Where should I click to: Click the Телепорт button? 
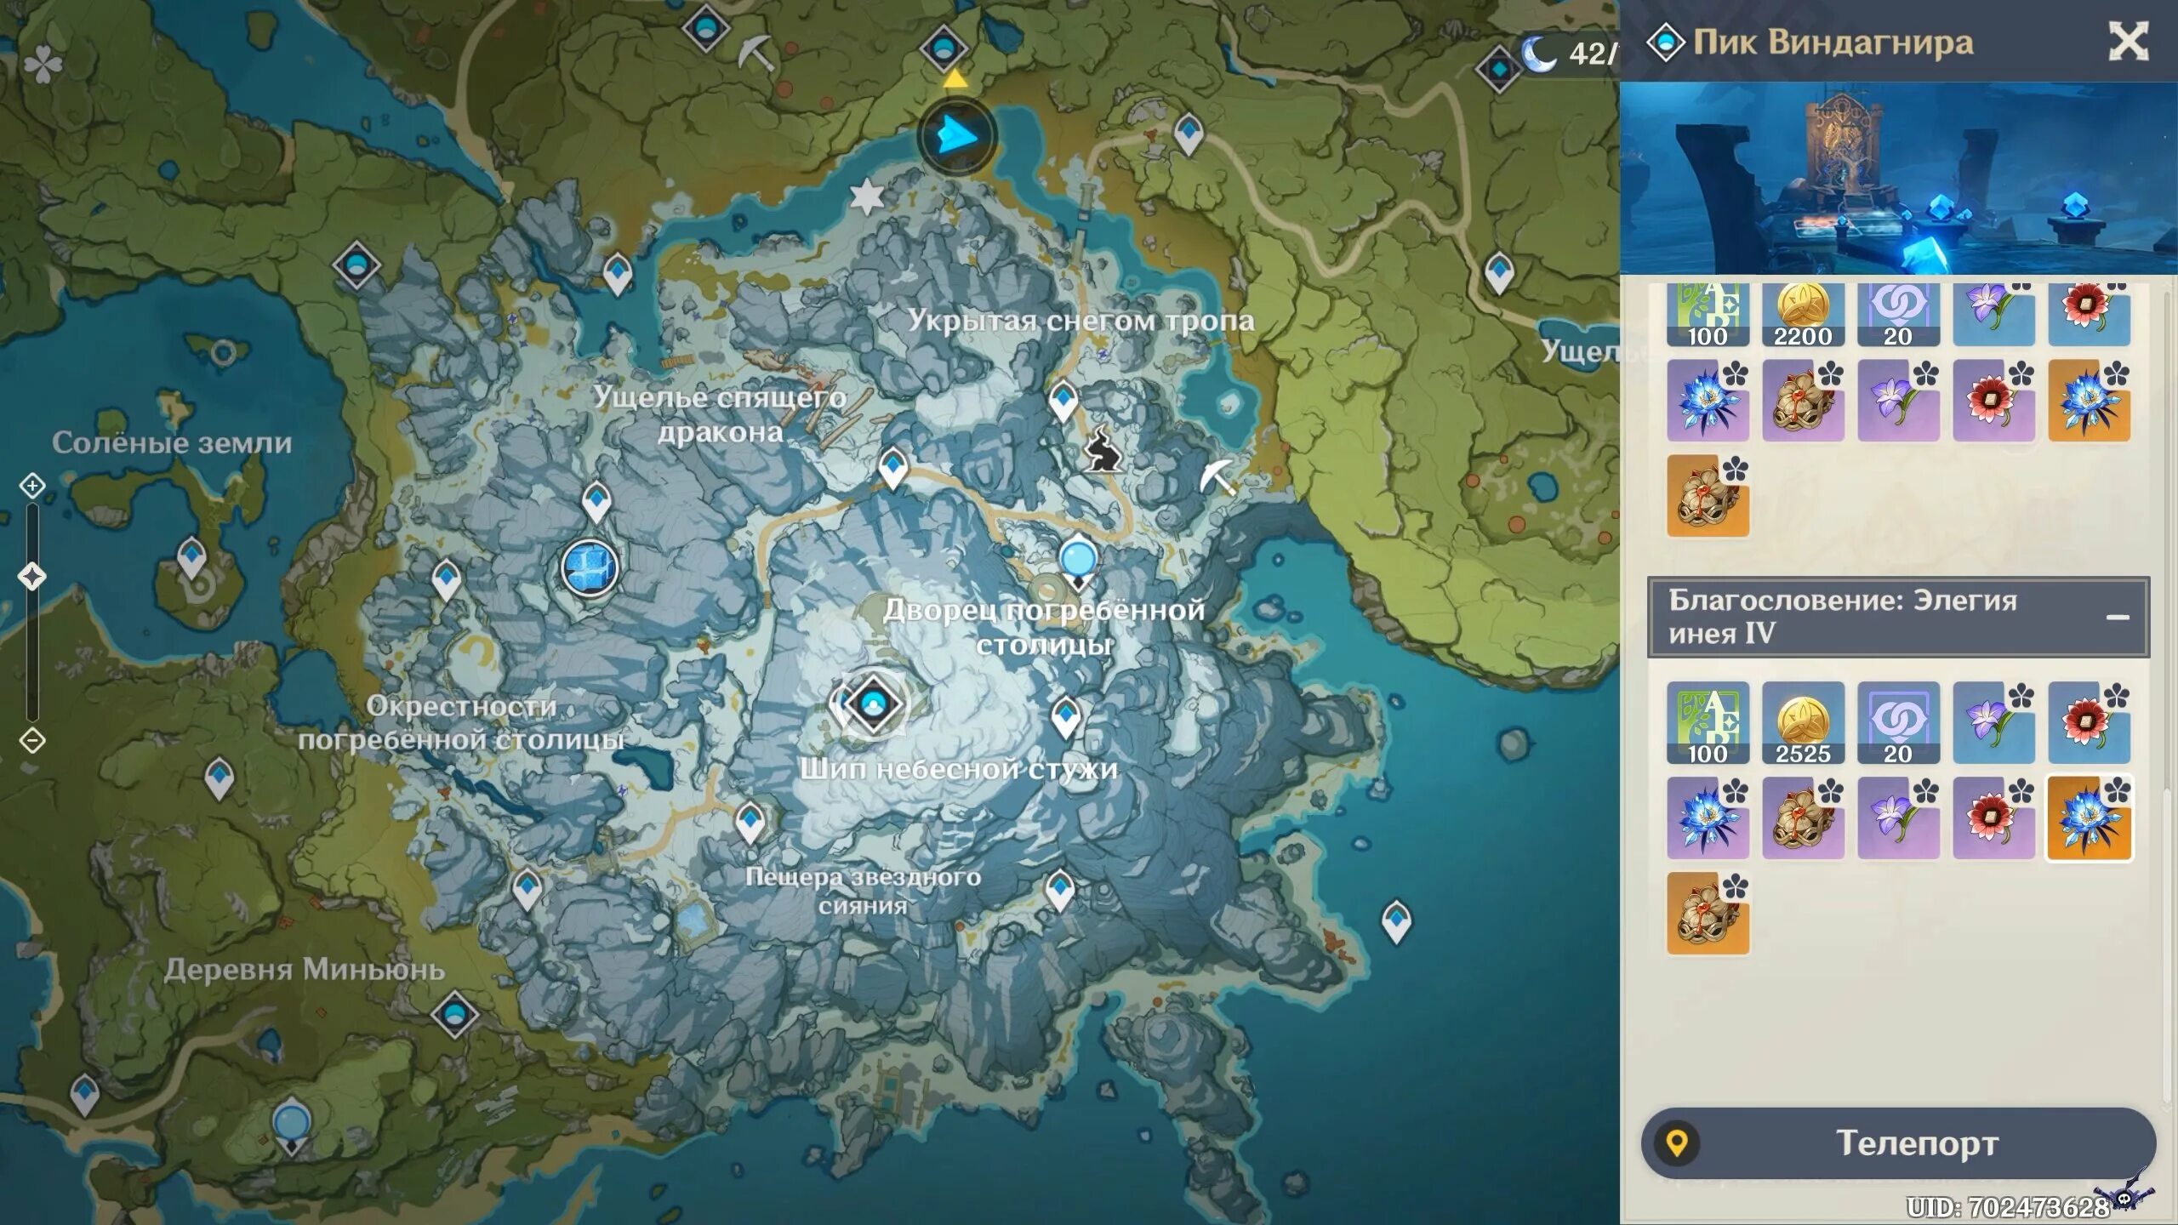tap(1897, 1142)
